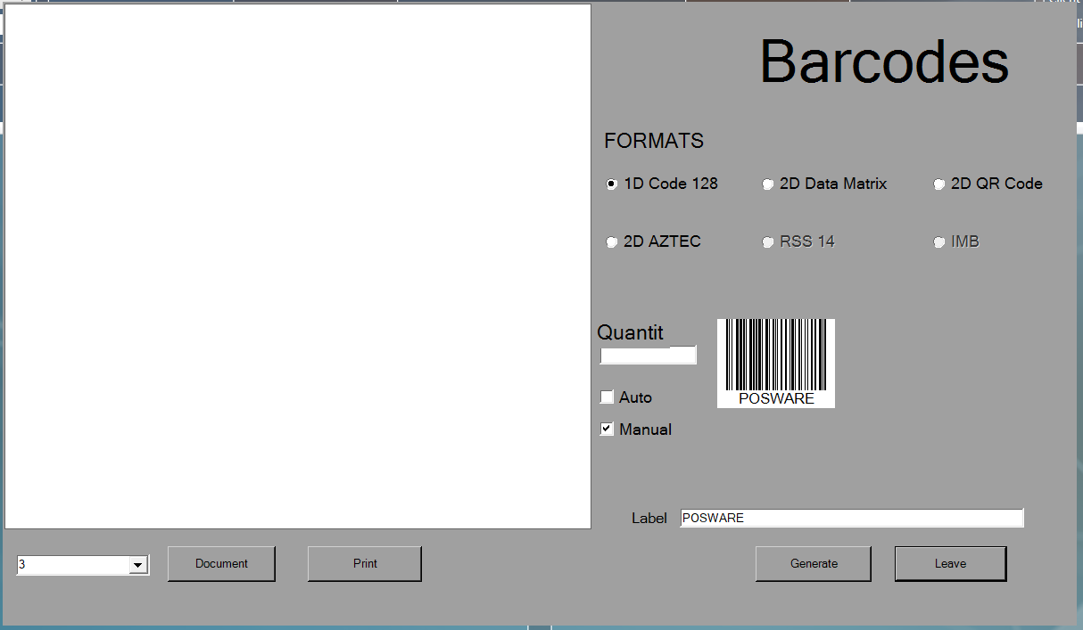
Task: Hit the Generate button
Action: coord(813,563)
